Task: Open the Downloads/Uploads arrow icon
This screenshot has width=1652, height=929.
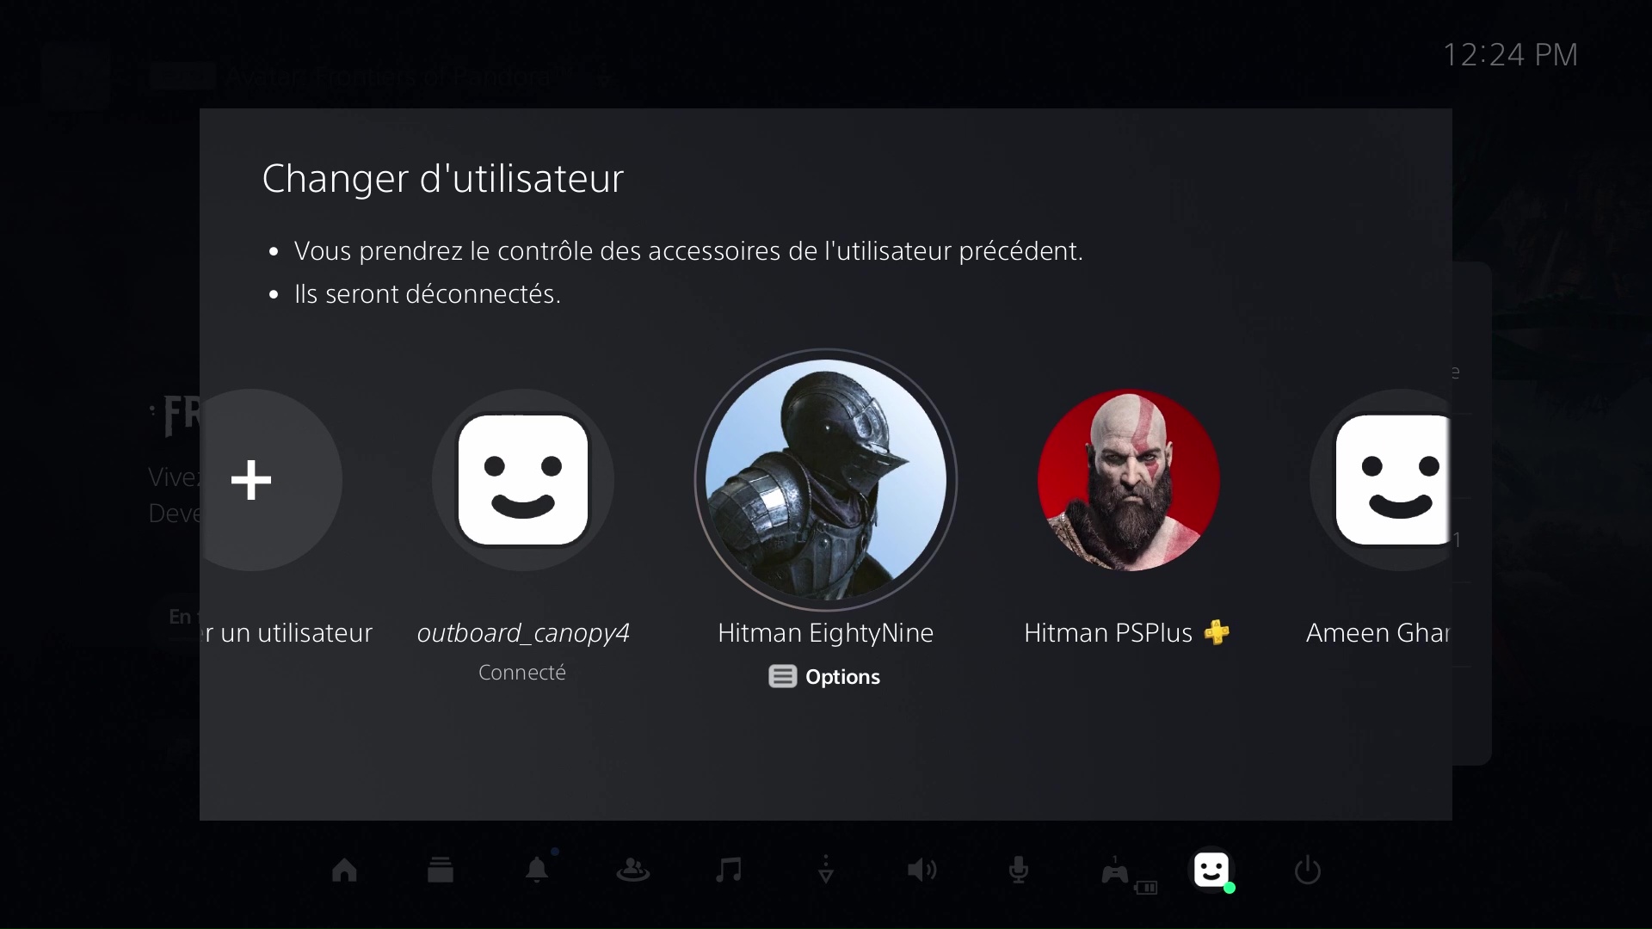Action: coord(826,870)
